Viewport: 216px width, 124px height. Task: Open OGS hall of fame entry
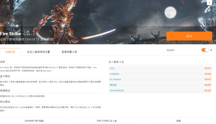(112, 68)
